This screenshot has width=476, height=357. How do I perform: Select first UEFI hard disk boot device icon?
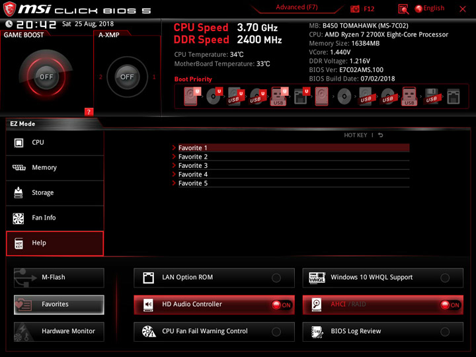click(192, 97)
